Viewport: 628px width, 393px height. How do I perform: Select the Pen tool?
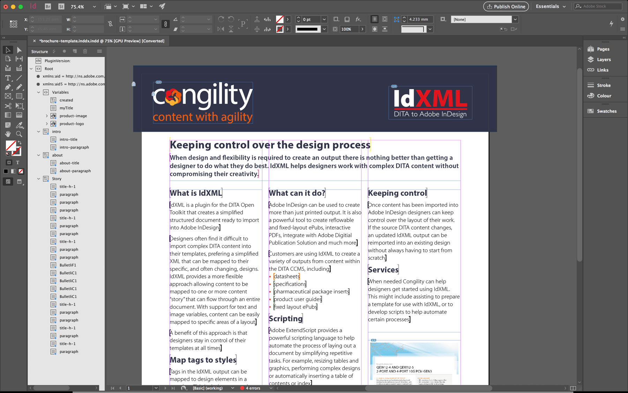tap(8, 87)
